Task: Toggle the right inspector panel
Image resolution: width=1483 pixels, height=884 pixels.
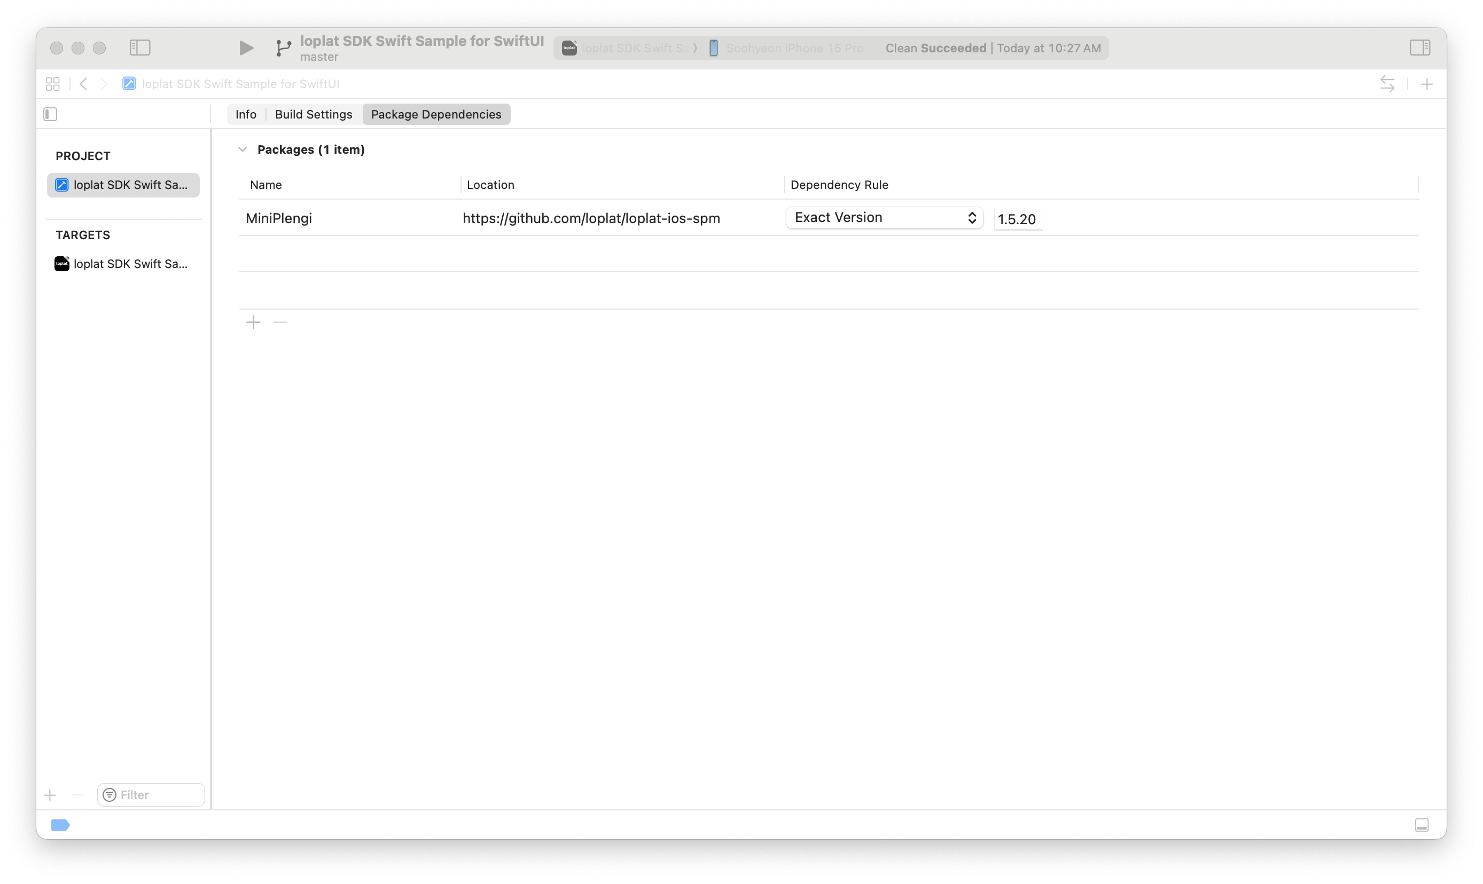Action: point(1419,48)
